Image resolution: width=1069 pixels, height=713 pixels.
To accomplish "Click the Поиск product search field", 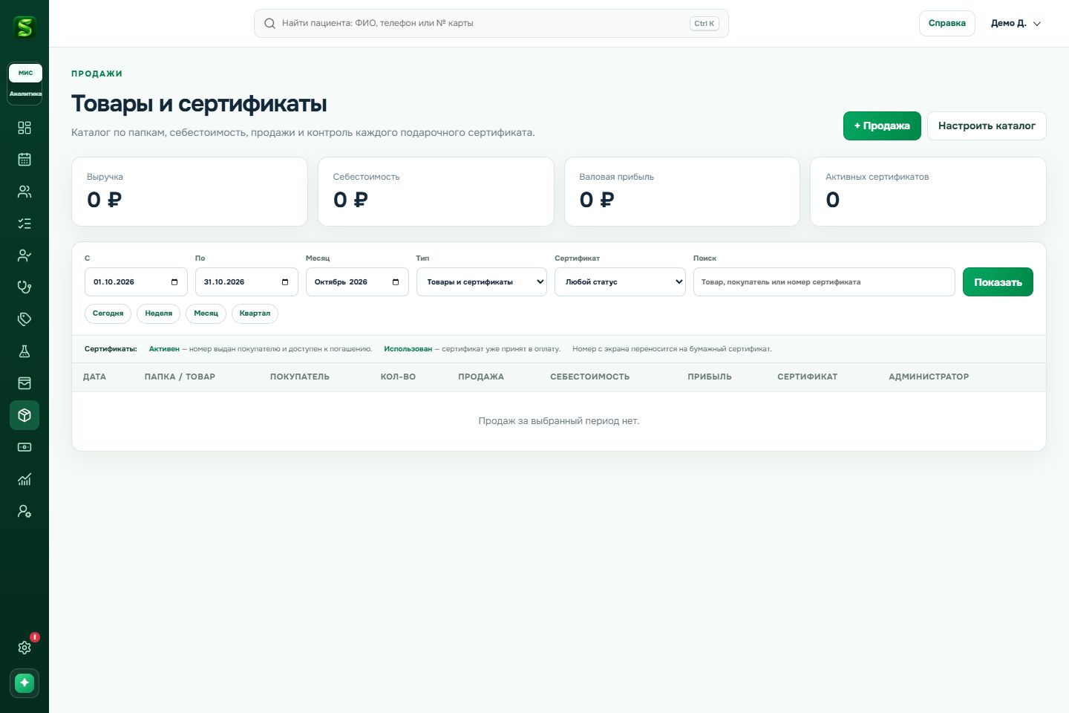I will pyautogui.click(x=824, y=281).
